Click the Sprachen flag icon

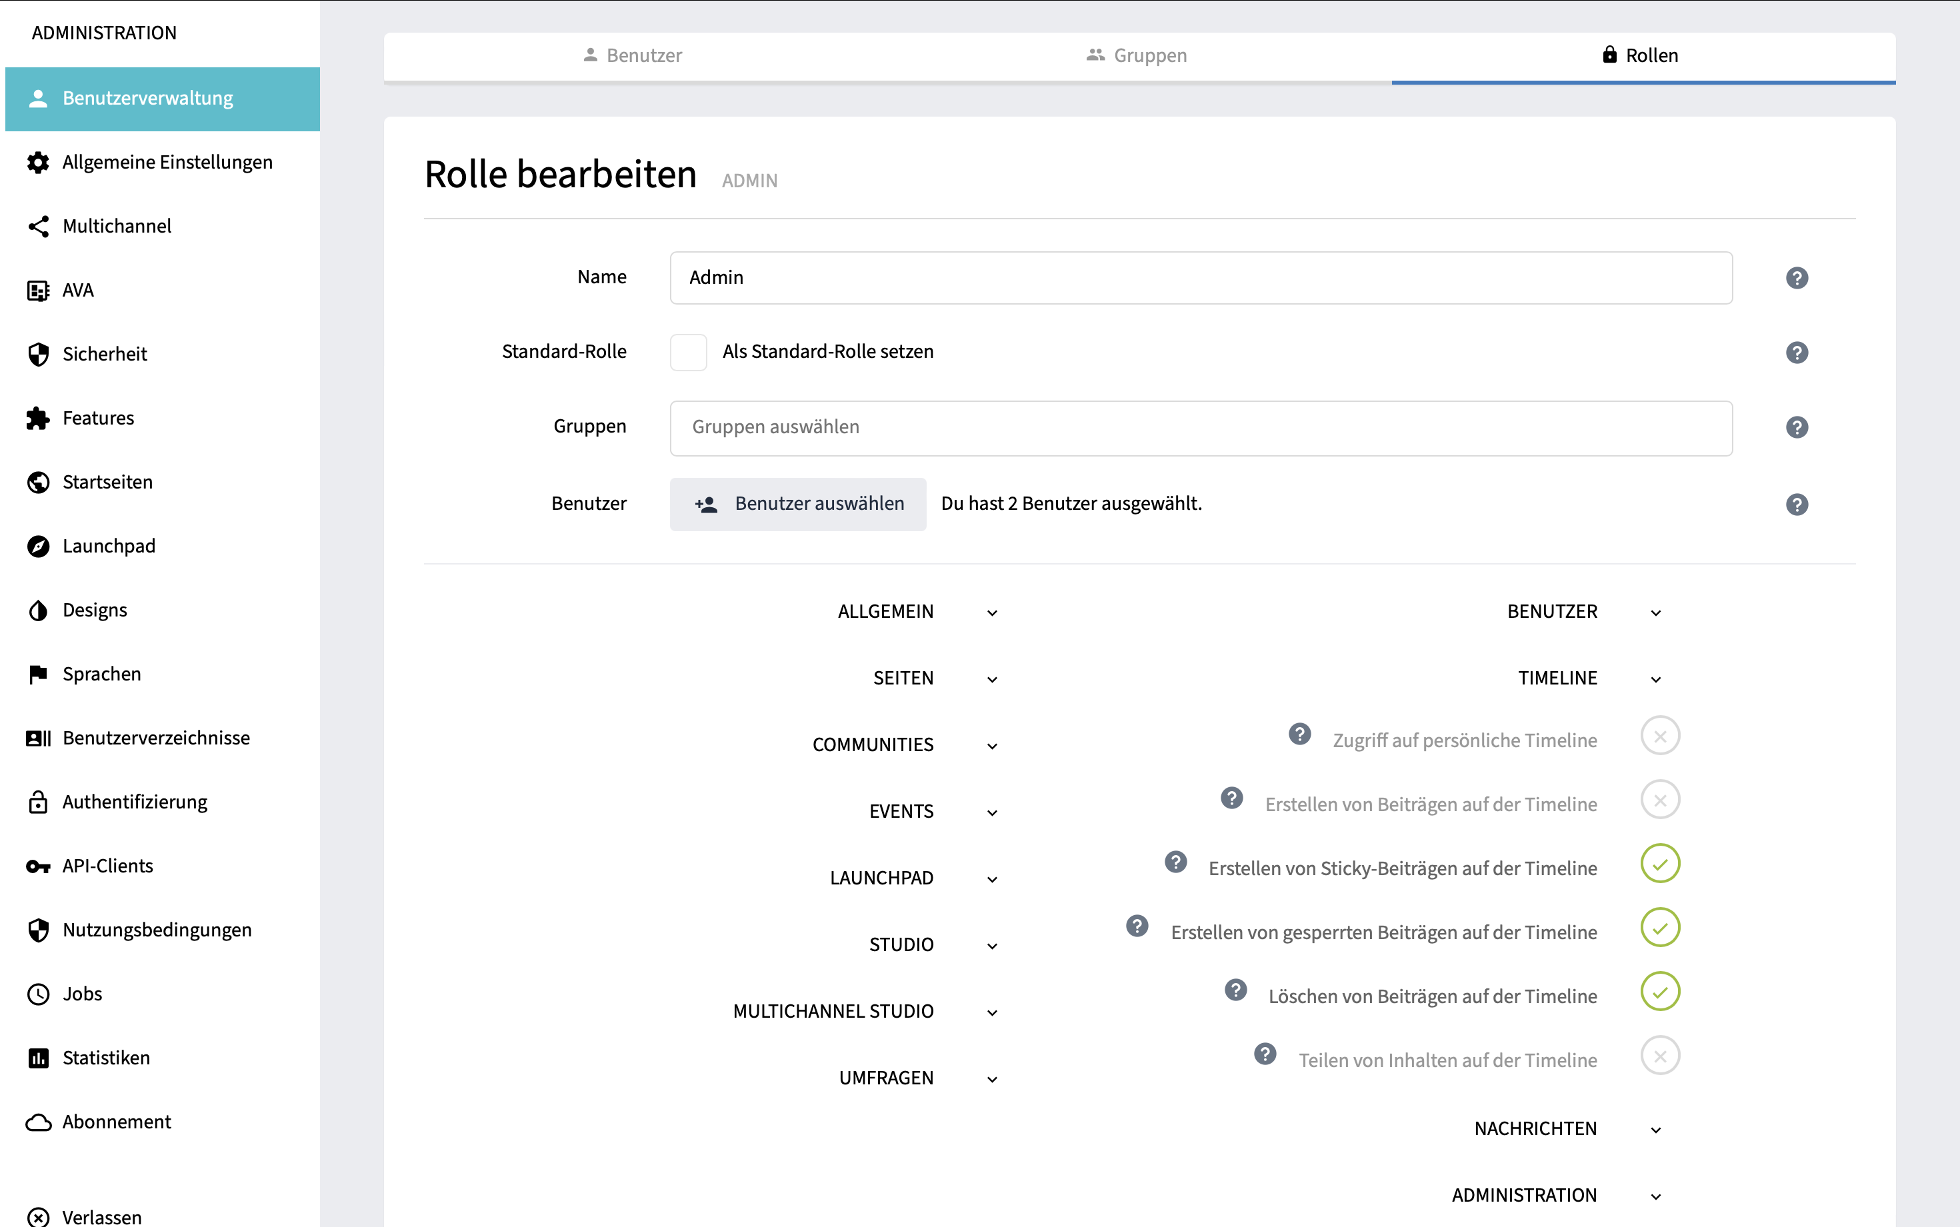click(x=38, y=674)
